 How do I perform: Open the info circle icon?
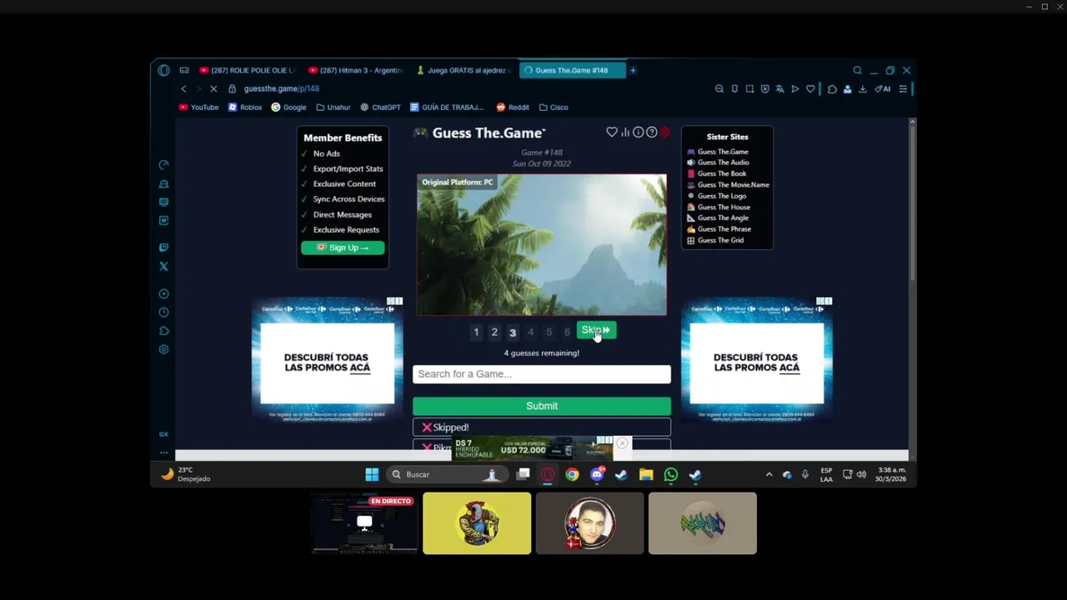[639, 132]
